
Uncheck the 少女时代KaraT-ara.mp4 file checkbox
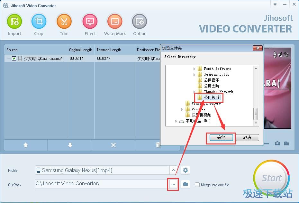14,58
